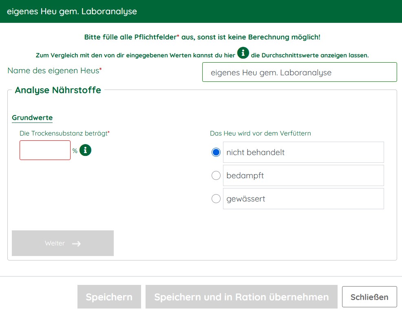The image size is (402, 313).
Task: Click the 'Analyse Nährstoffe' group title
Action: coord(58,90)
